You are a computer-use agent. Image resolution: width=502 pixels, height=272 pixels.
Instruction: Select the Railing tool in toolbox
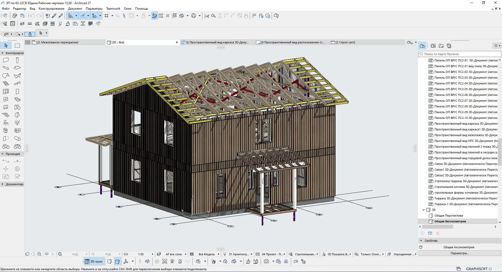pyautogui.click(x=17, y=84)
